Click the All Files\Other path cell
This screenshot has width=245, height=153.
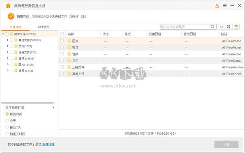coord(232,74)
